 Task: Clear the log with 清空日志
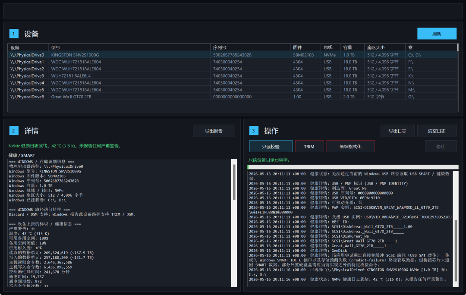point(437,131)
